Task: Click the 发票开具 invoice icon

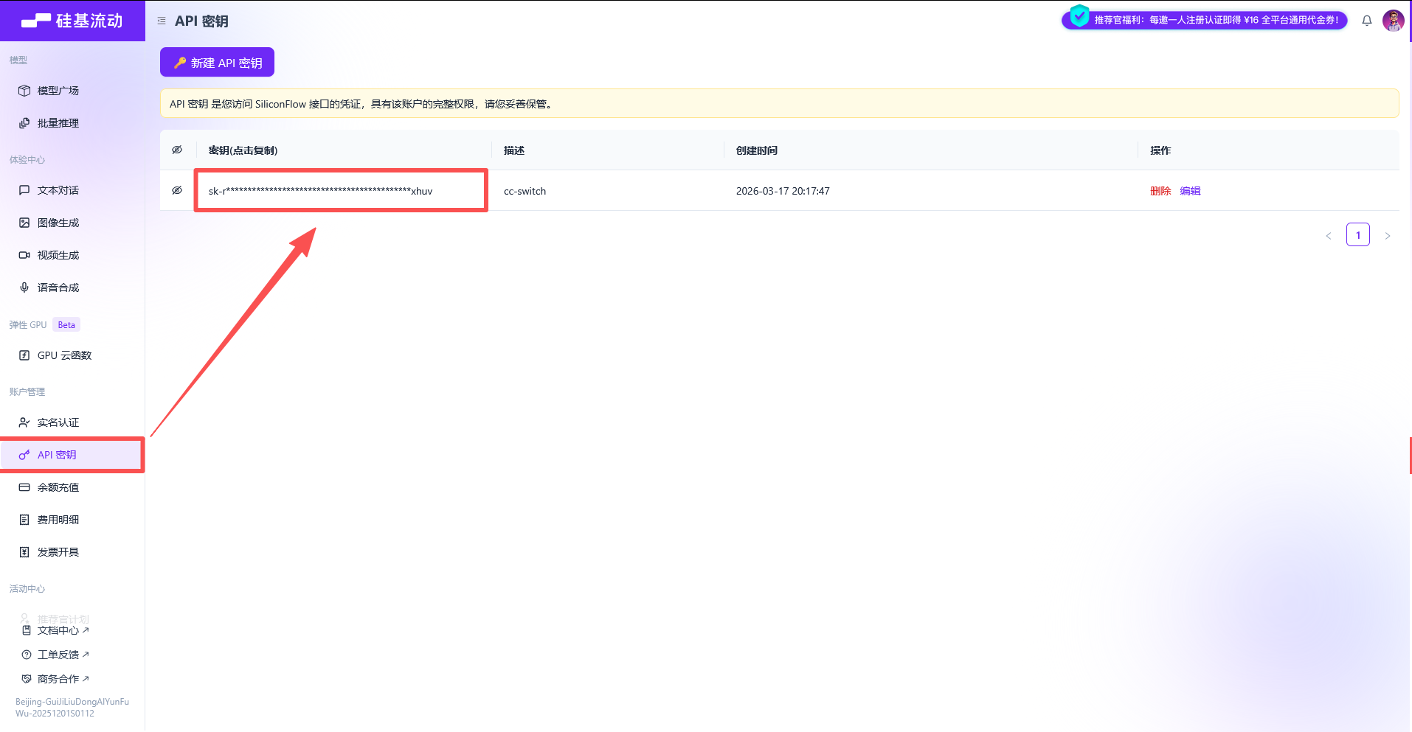Action: click(24, 552)
